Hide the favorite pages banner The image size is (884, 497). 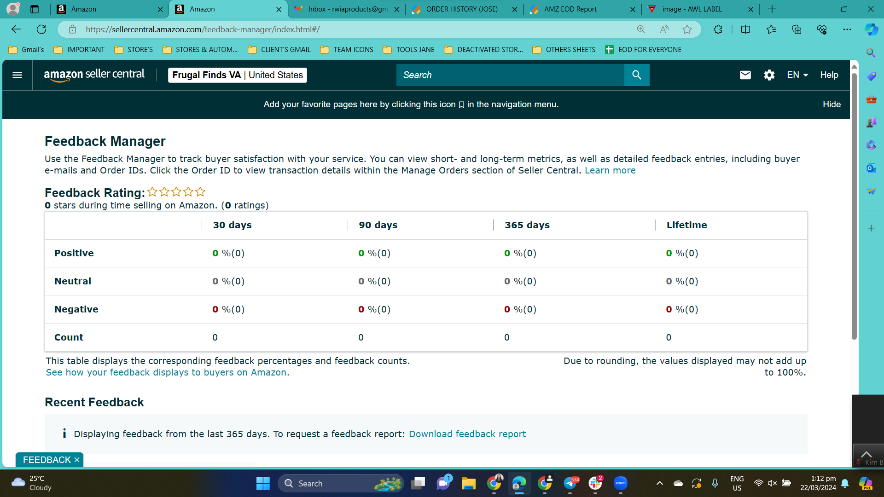pos(832,104)
